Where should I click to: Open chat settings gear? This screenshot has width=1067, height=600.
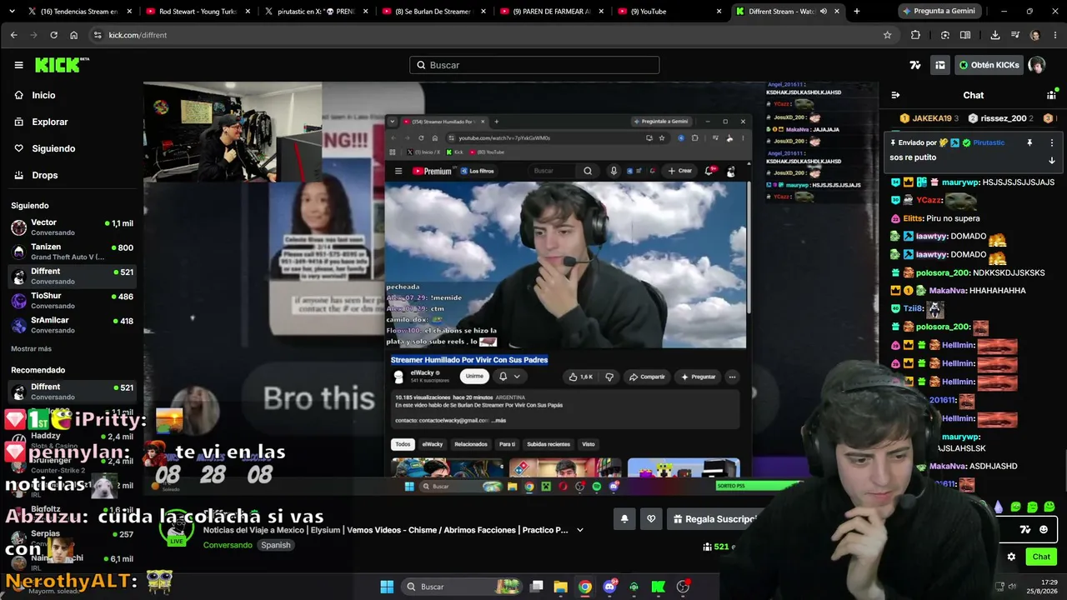(1011, 557)
